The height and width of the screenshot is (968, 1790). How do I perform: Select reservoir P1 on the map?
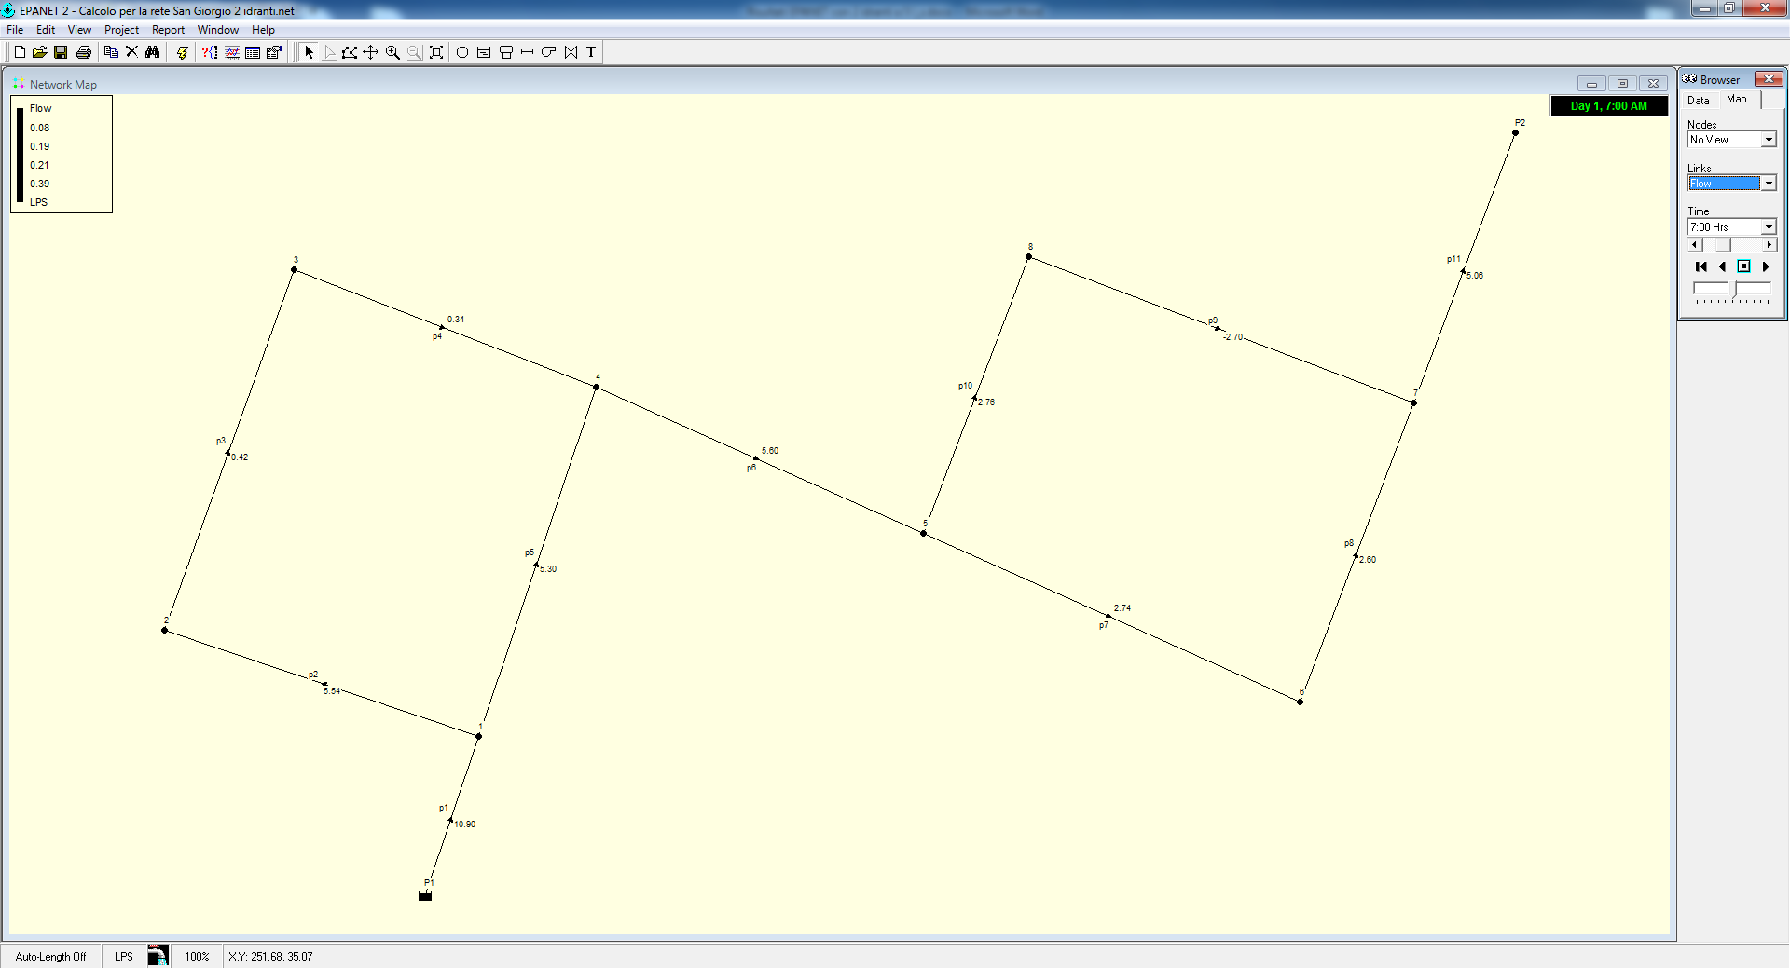point(425,895)
